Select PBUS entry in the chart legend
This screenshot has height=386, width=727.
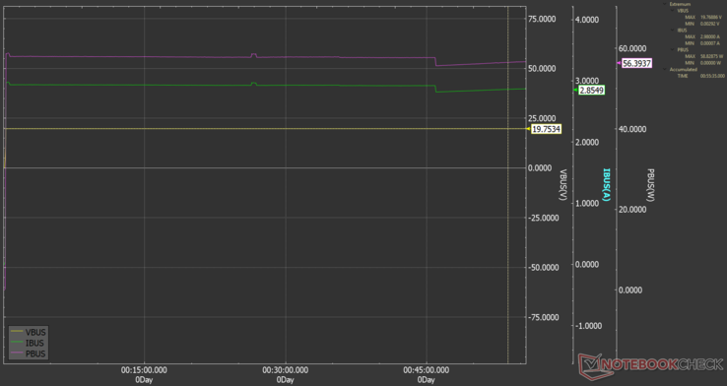click(x=29, y=354)
